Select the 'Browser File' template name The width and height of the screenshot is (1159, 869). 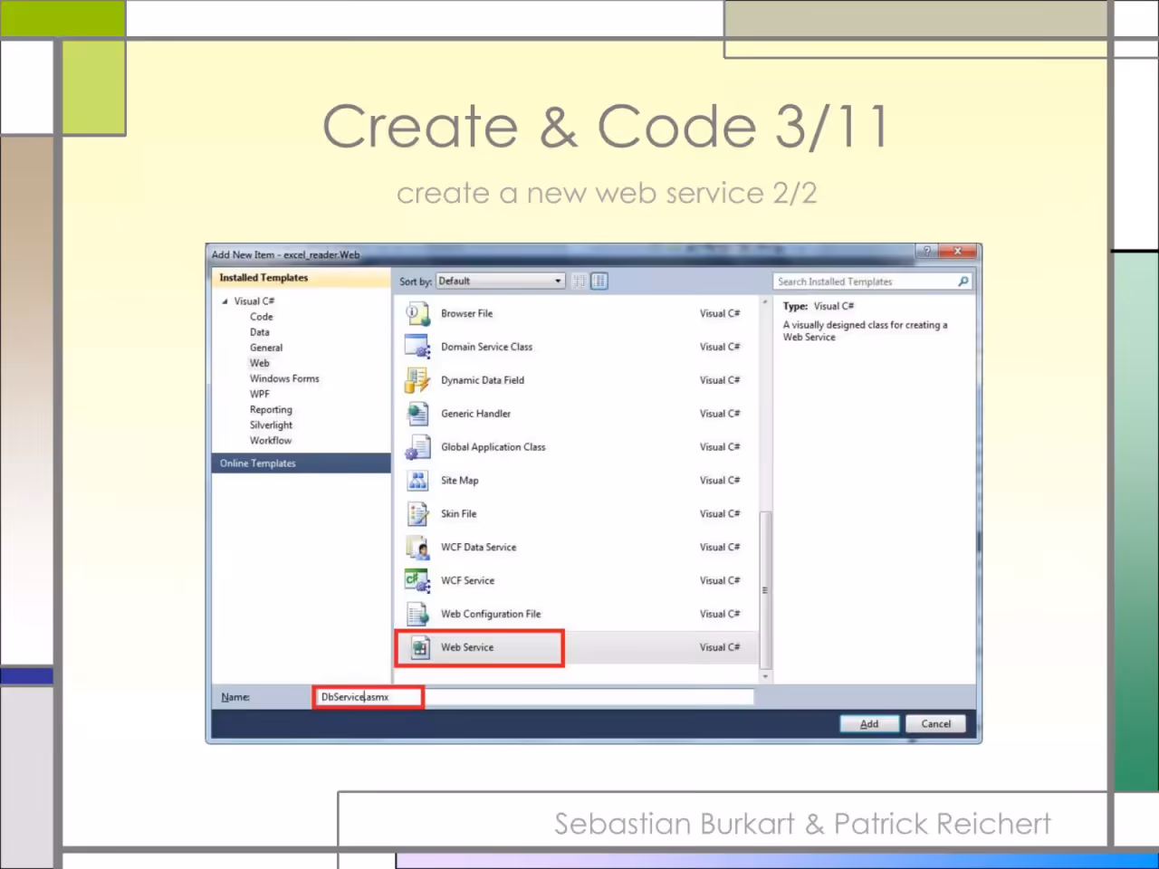pos(467,314)
